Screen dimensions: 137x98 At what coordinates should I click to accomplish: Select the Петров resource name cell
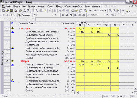pyautogui.click(x=25, y=61)
